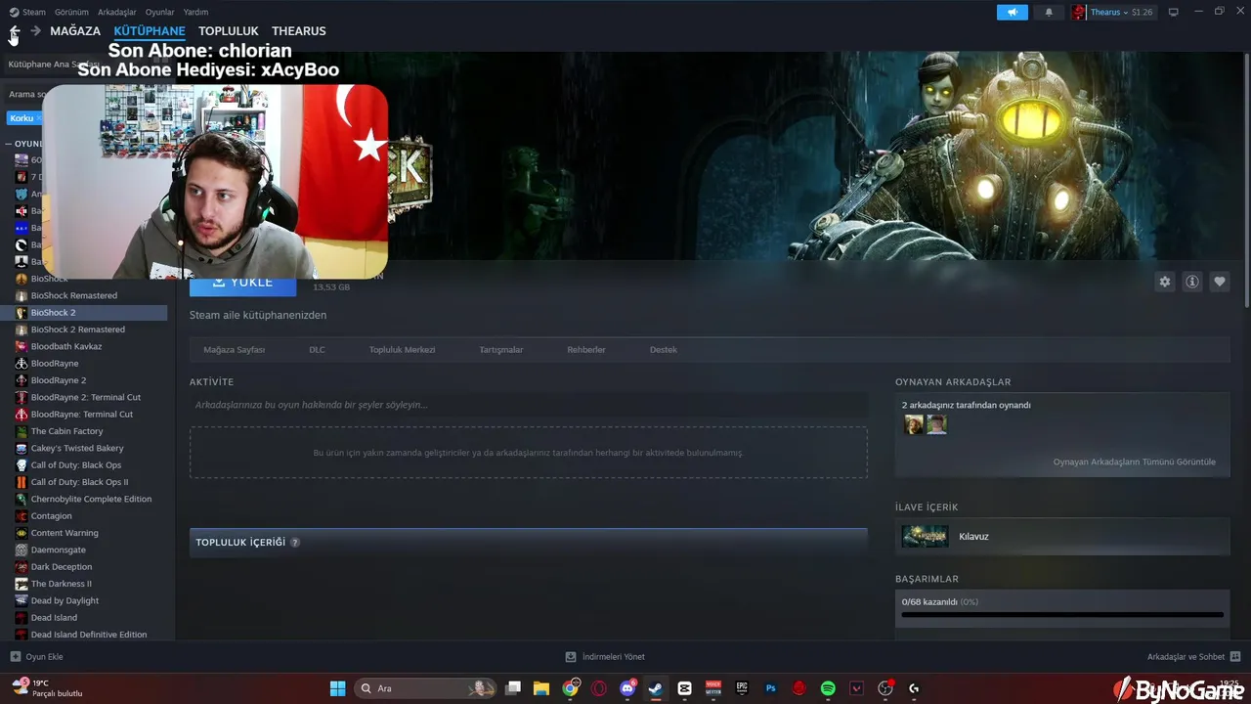Open Discord from the taskbar
This screenshot has height=704, width=1251.
tap(627, 688)
